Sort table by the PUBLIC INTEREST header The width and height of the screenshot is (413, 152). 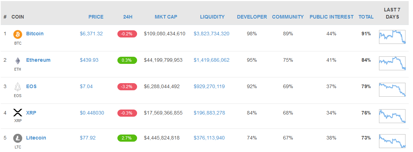332,17
